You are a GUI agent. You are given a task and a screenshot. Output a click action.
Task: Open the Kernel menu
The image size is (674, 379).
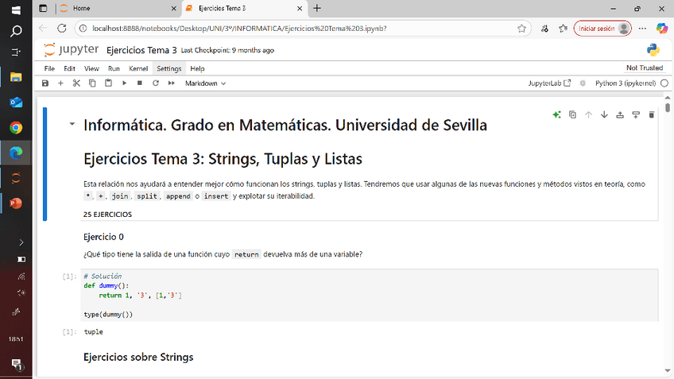tap(138, 68)
